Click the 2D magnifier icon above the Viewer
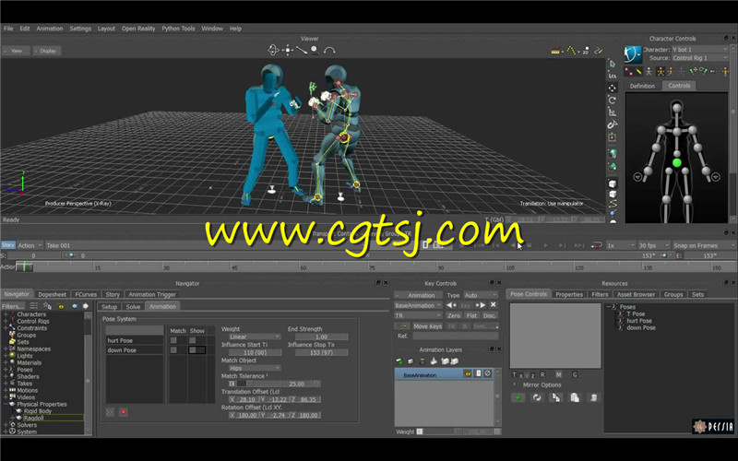 click(x=586, y=51)
